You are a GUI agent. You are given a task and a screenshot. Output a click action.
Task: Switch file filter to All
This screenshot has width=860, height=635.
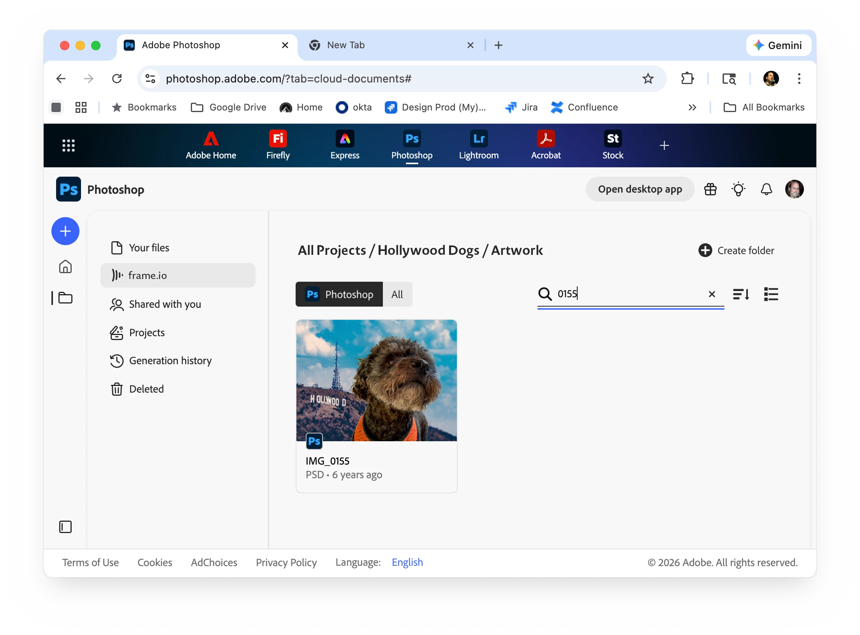click(397, 294)
